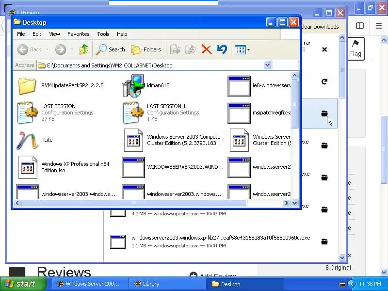388x291 pixels.
Task: Click the Library downloads scrollbar thumb
Action: pos(342,70)
